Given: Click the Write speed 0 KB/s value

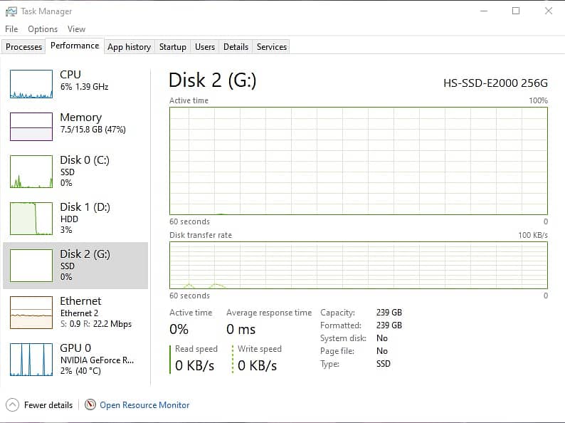Looking at the screenshot, I should point(258,365).
